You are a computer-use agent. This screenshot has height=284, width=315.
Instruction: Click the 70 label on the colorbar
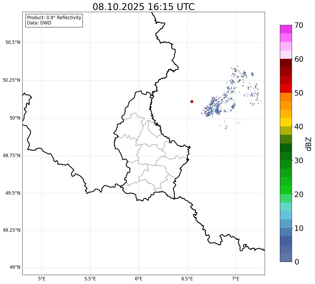[x=299, y=25]
